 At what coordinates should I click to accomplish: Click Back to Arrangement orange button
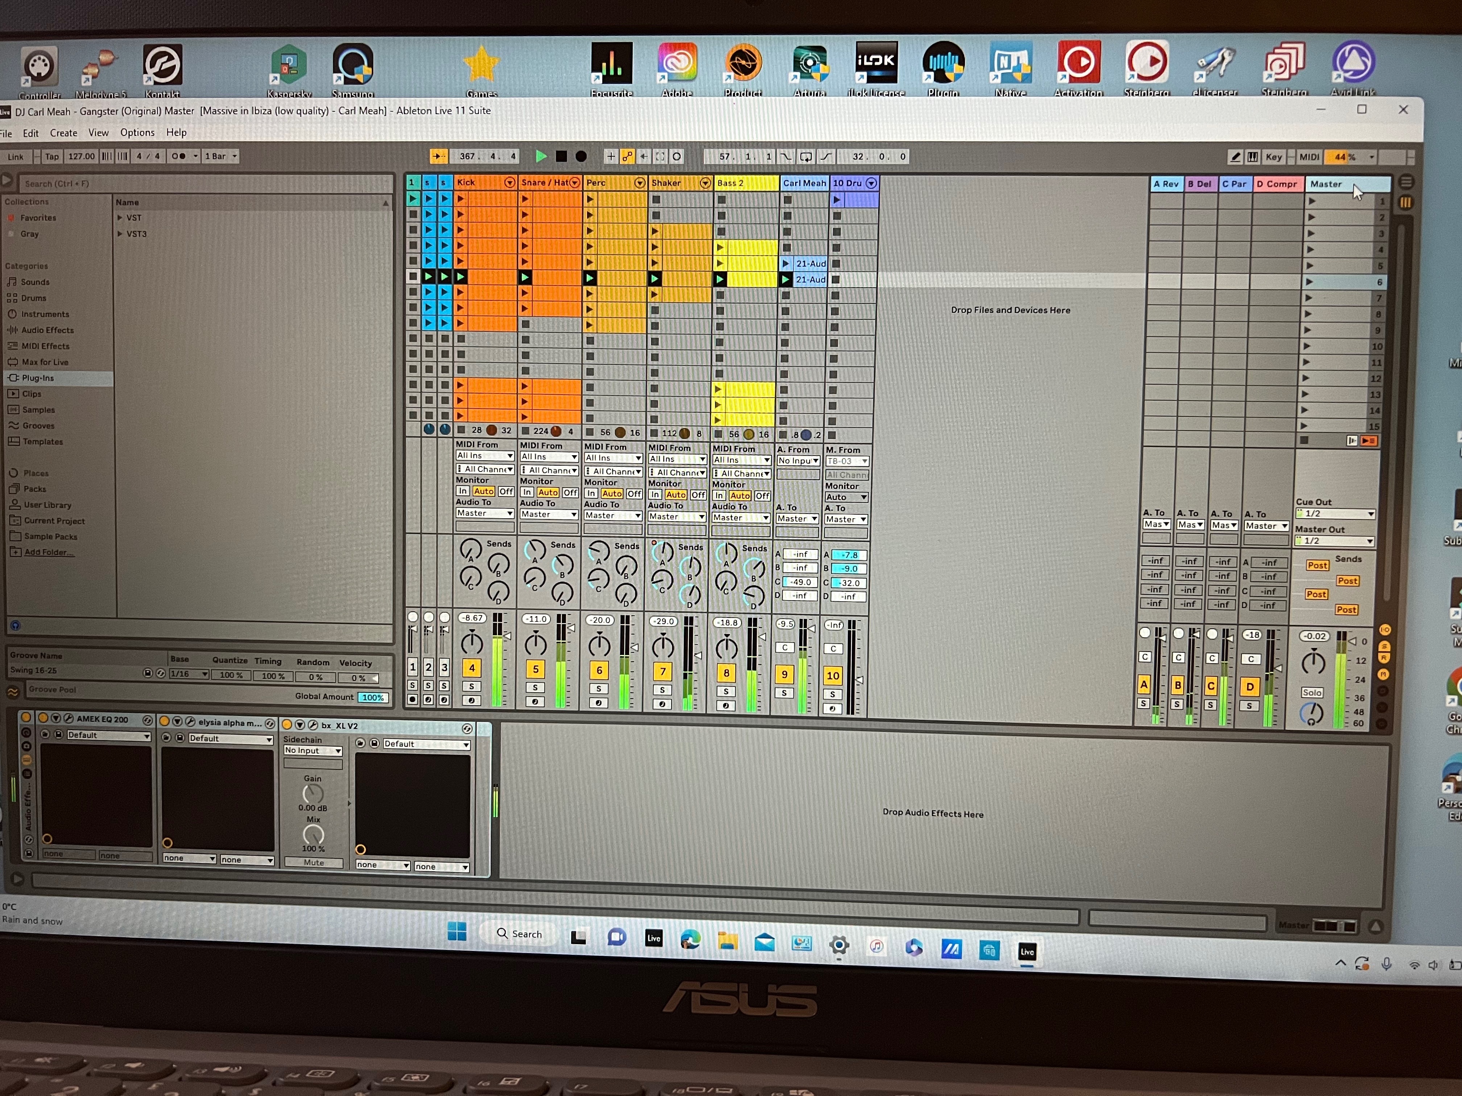(x=1369, y=441)
